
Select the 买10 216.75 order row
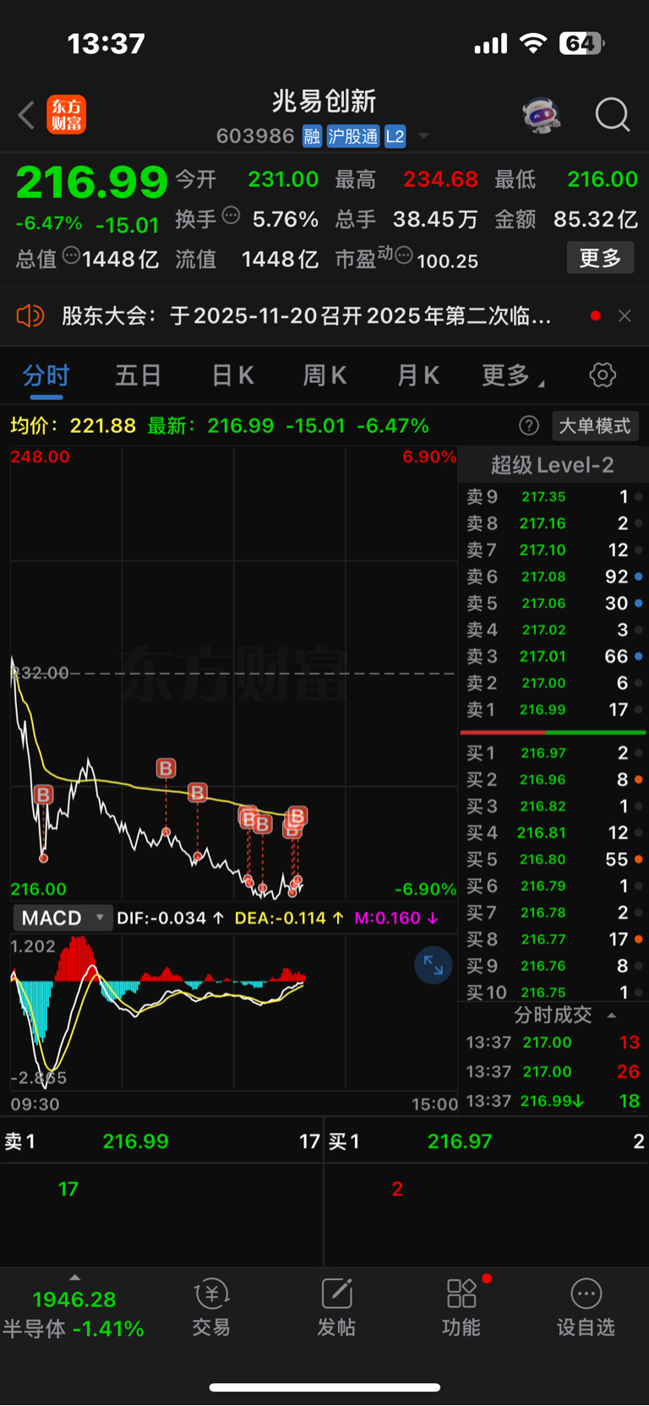[x=554, y=993]
